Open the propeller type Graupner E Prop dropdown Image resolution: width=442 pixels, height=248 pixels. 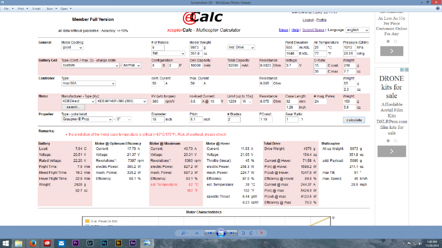click(87, 119)
